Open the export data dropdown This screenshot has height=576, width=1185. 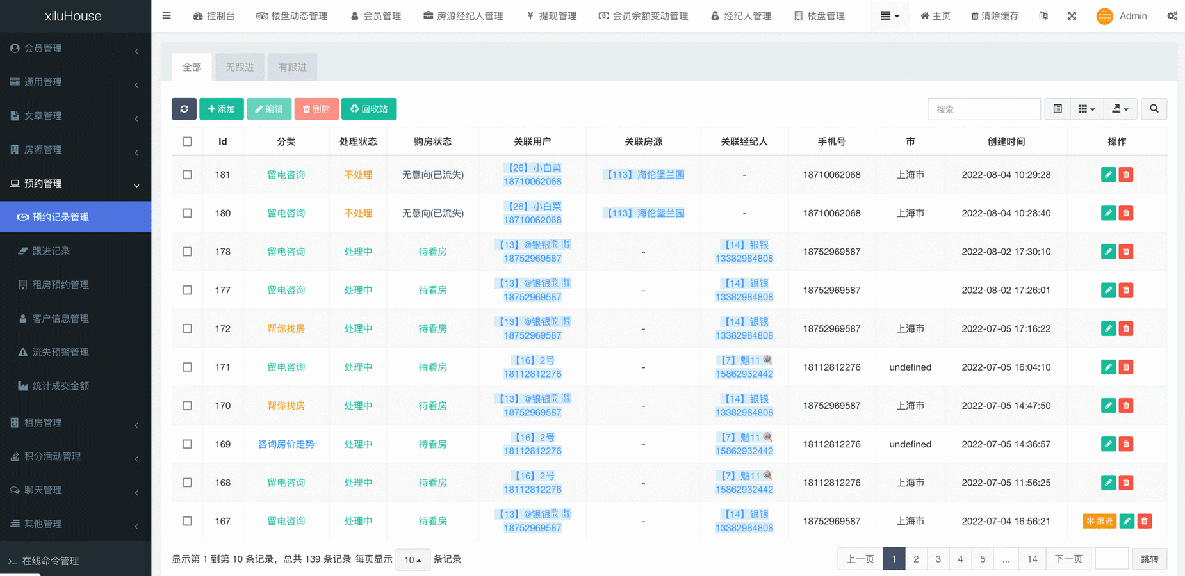tap(1120, 109)
